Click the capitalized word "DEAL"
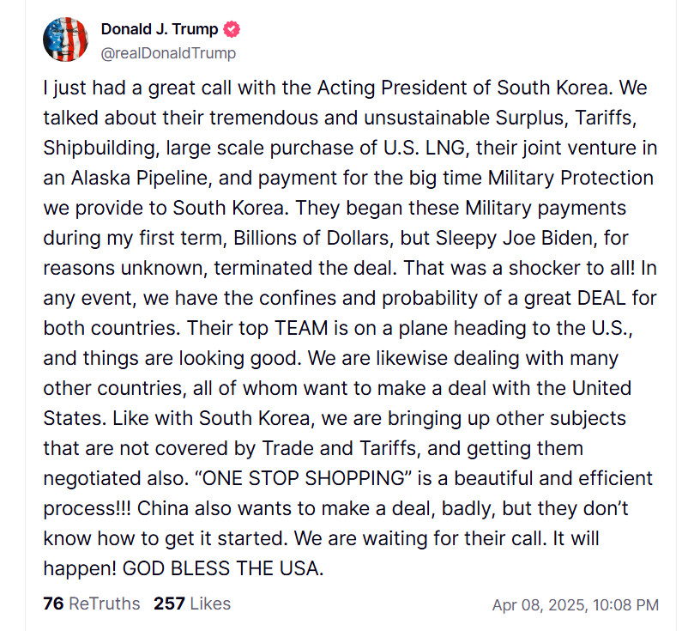The image size is (688, 631). [601, 298]
